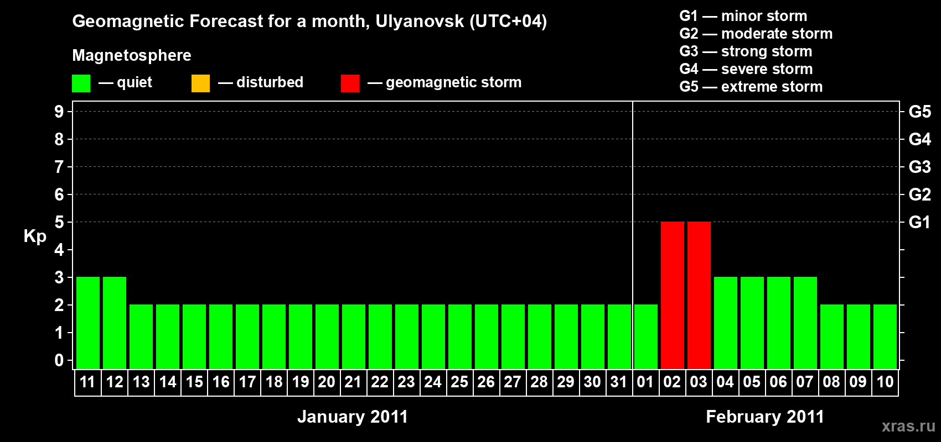Click the G3 label on right axis
The height and width of the screenshot is (442, 941).
pyautogui.click(x=920, y=167)
